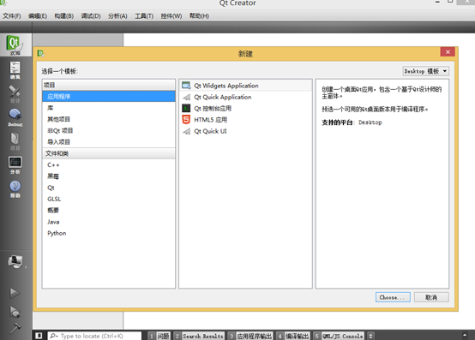Click the green Run button

tap(15, 293)
